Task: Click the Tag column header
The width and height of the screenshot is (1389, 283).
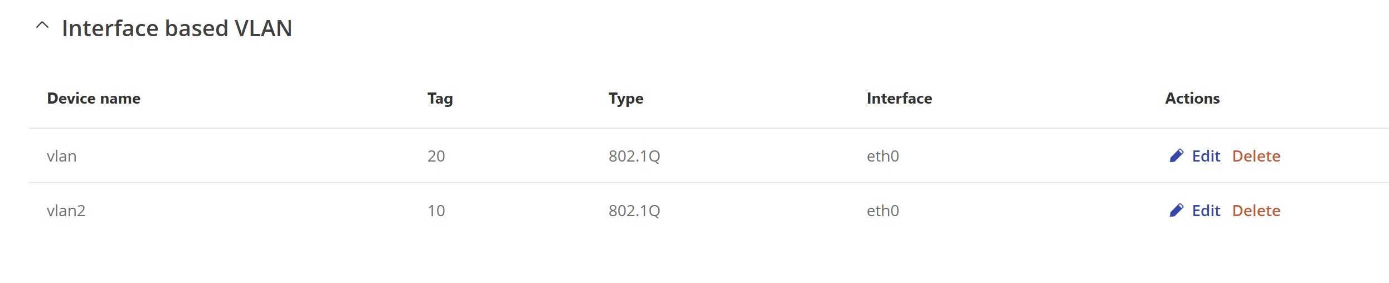Action: pyautogui.click(x=440, y=99)
